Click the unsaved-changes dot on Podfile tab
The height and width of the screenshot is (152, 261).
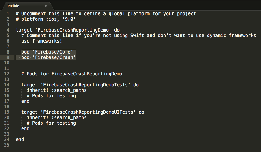click(46, 6)
